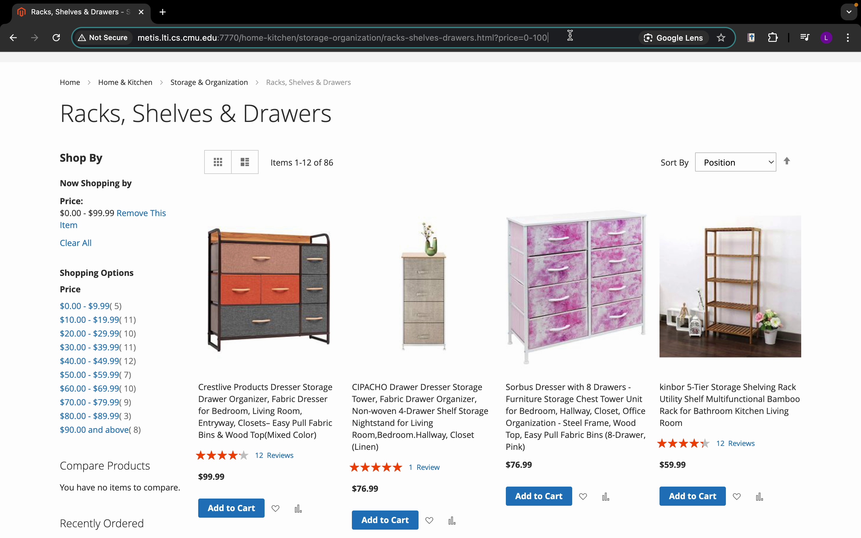Viewport: 861px width, 538px height.
Task: Add CIPACHO dresser to wish list
Action: pyautogui.click(x=429, y=521)
